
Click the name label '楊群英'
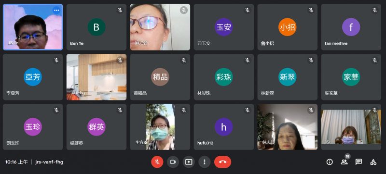click(77, 143)
